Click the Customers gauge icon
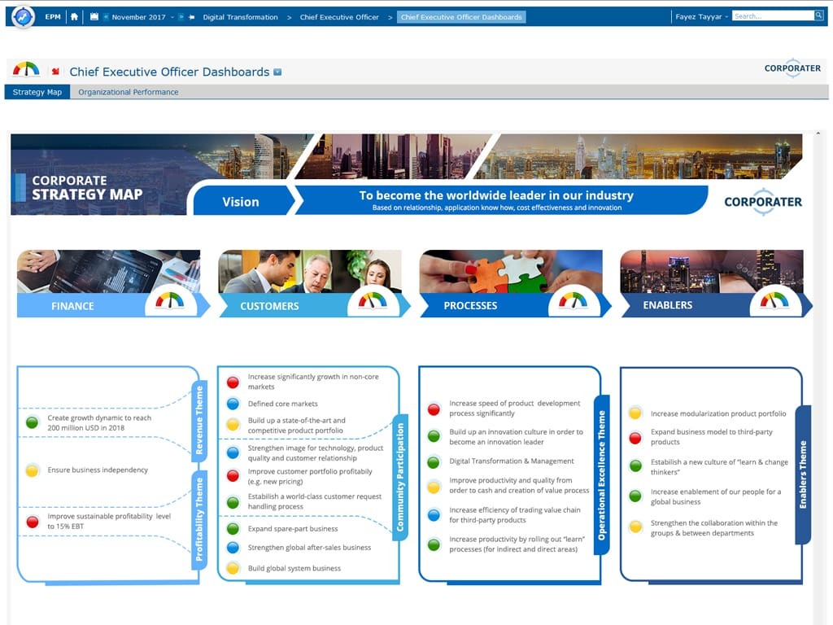833x625 pixels. tap(373, 301)
